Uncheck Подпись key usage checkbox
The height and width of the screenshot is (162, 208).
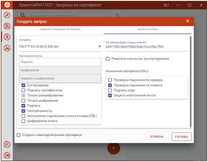[x=23, y=106]
